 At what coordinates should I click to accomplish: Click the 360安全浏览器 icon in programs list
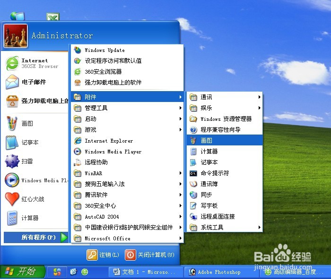point(78,72)
